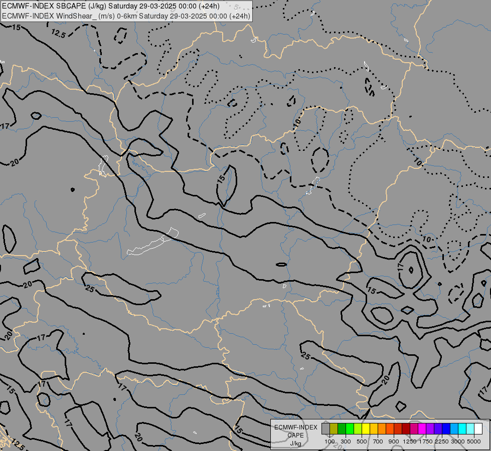The width and height of the screenshot is (491, 451).
Task: Click the WindShear 0-6km title line
Action: point(126,16)
